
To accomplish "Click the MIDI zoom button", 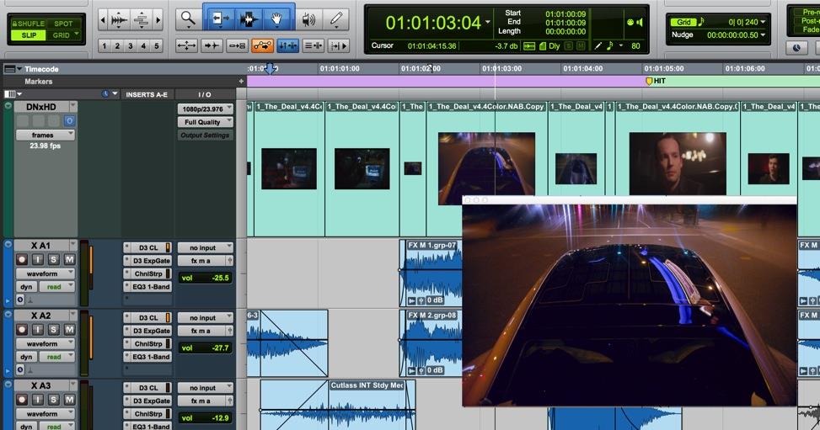I will [x=141, y=20].
